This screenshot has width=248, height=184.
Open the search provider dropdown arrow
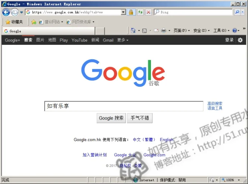pyautogui.click(x=243, y=12)
